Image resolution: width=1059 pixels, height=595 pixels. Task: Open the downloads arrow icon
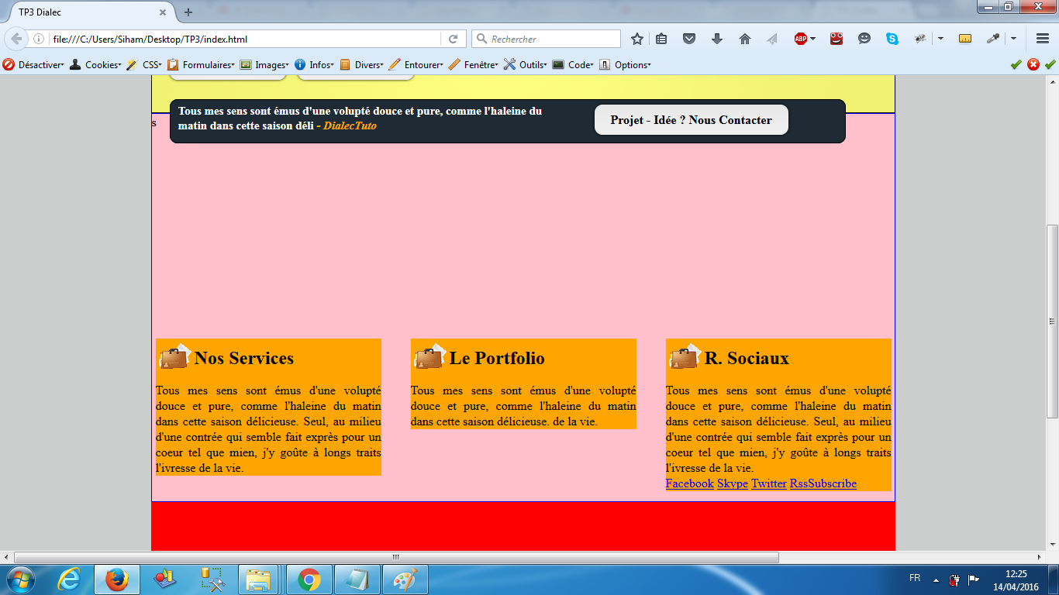(716, 39)
